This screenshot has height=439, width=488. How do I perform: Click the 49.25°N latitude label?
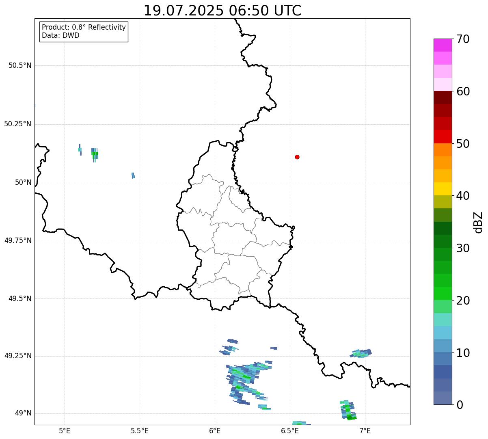pyautogui.click(x=17, y=356)
